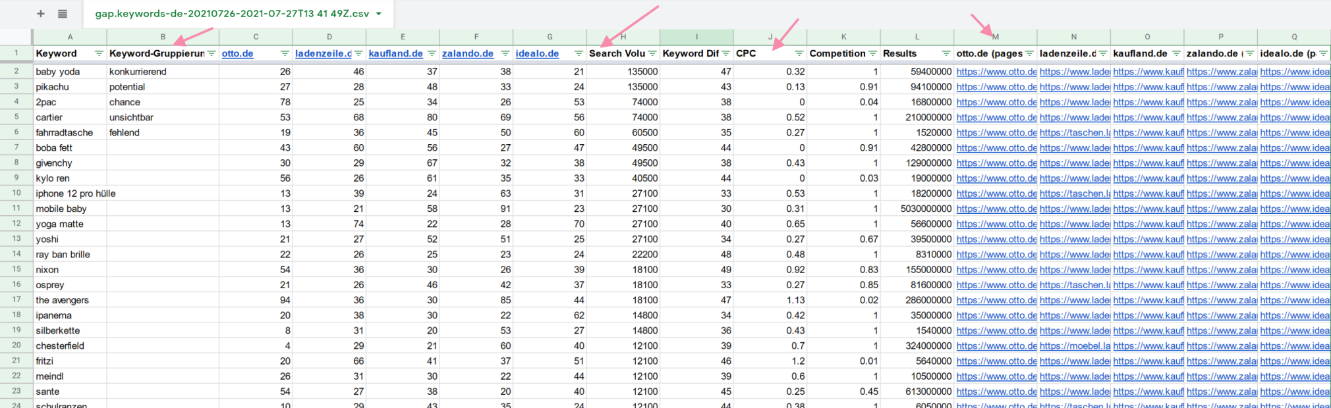Open taschen.ladenzeile URL in fahrradtasche row
This screenshot has height=408, width=1331.
coord(1075,132)
